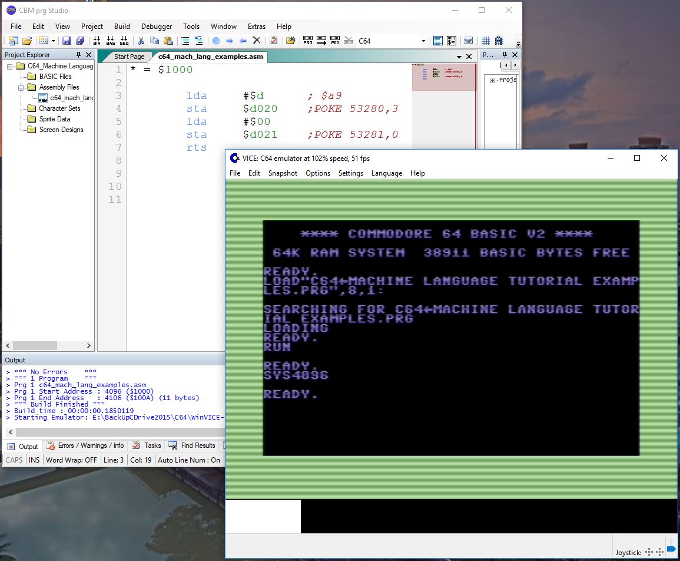680x561 pixels.
Task: Click the New Project toolbar icon
Action: click(x=14, y=41)
